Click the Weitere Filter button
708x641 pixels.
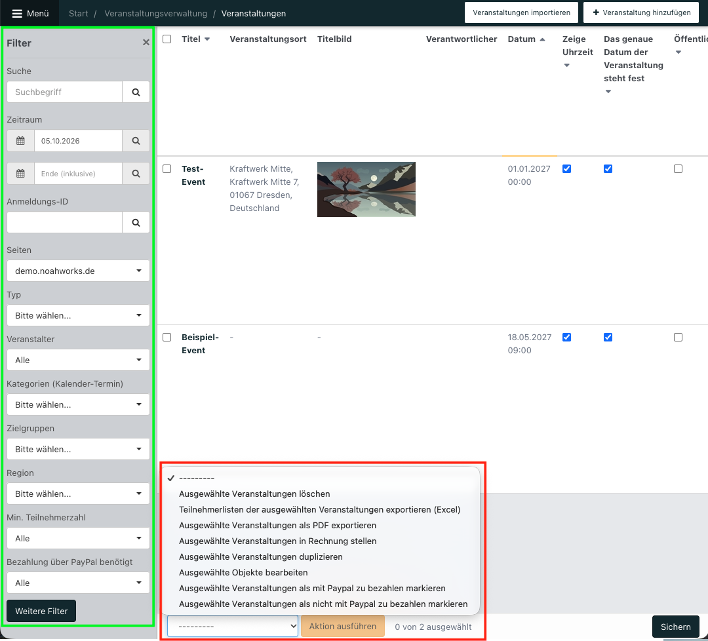pyautogui.click(x=41, y=611)
